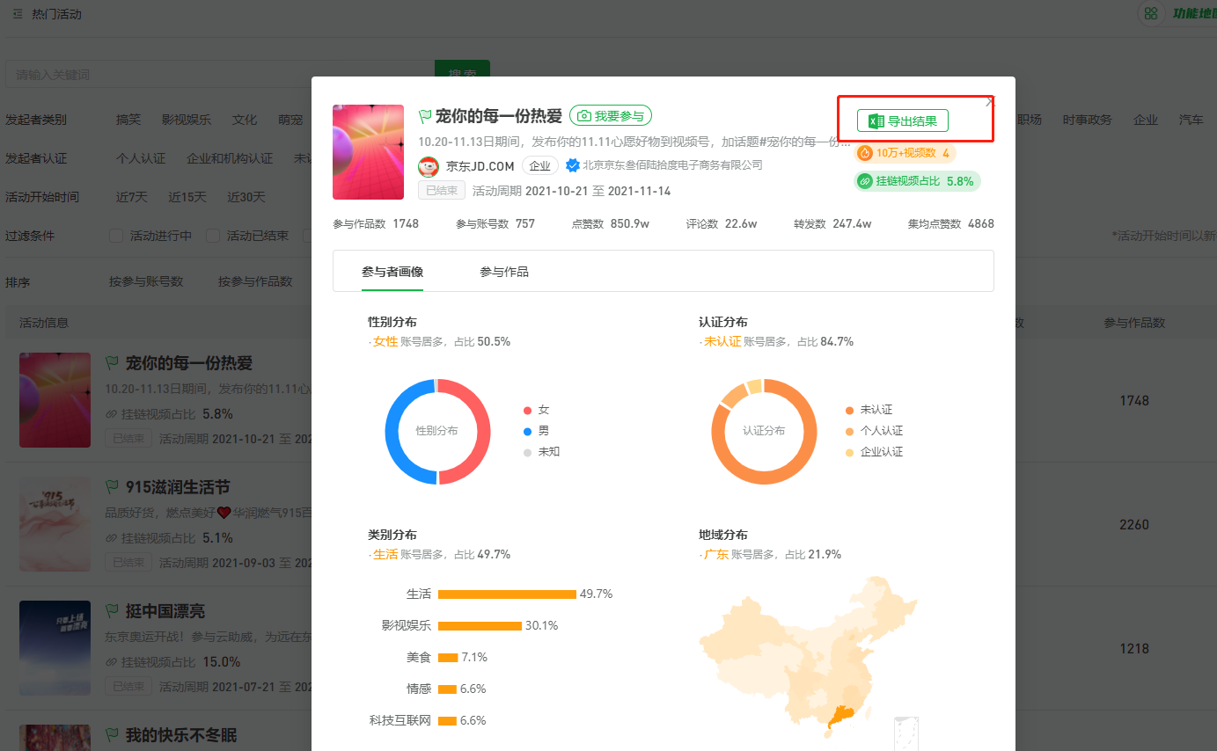Open the 逛中国漂亮 thumbnail
The height and width of the screenshot is (751, 1217).
coord(55,648)
